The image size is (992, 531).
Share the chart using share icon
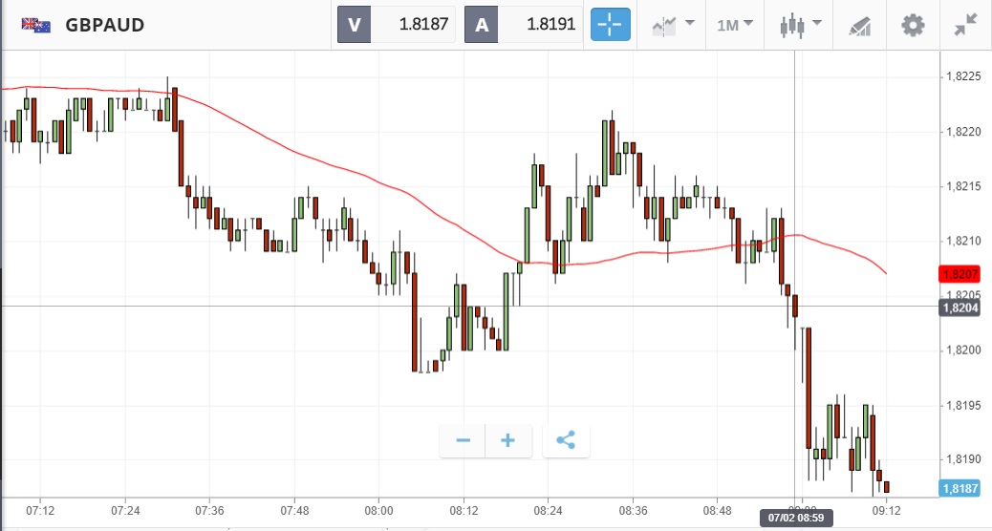(566, 440)
